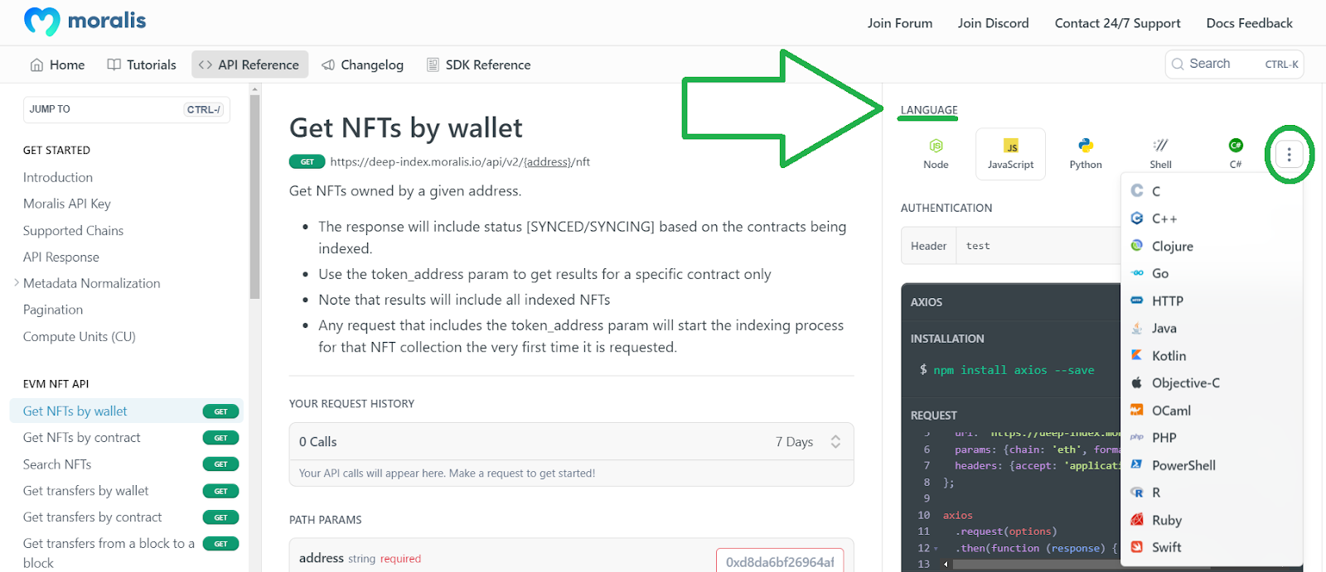Collapse code fold arrow at line 12
The image size is (1326, 572).
click(x=936, y=549)
